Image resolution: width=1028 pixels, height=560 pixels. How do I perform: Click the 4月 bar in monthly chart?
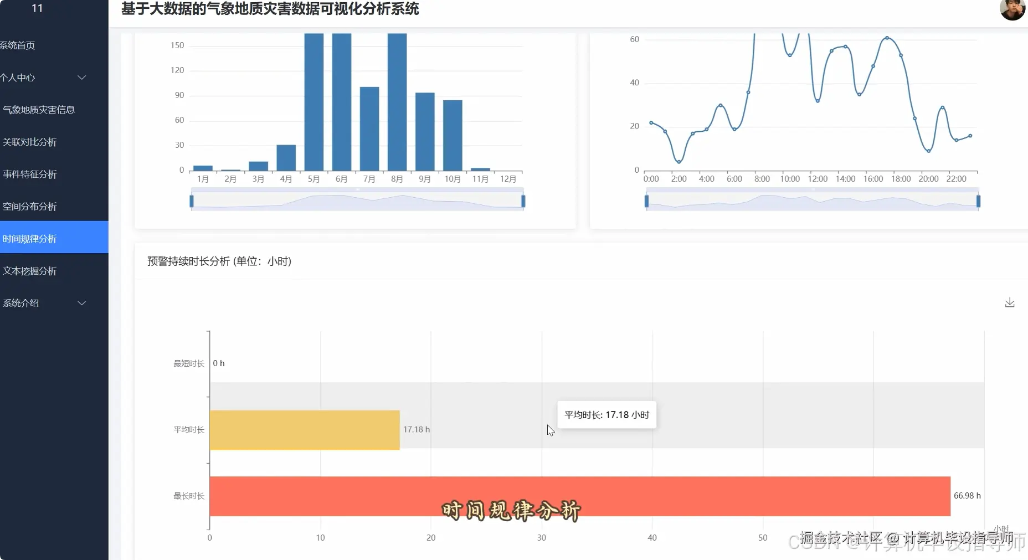coord(286,158)
